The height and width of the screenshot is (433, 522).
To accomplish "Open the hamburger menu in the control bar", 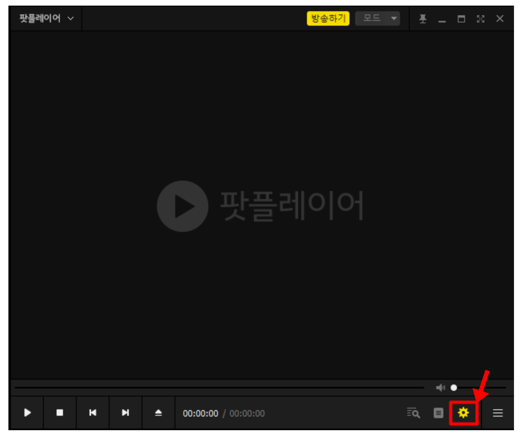I will [498, 413].
